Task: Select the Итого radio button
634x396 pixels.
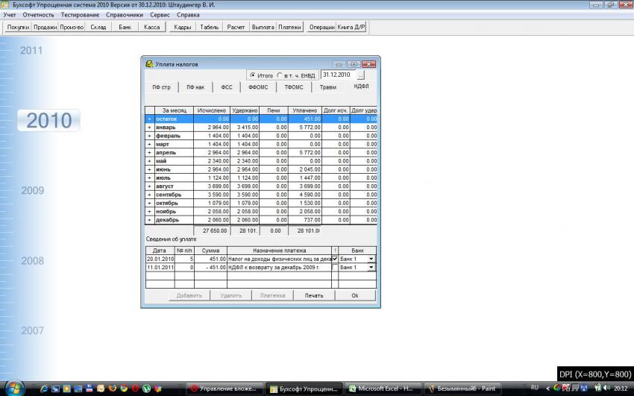Action: [x=253, y=75]
